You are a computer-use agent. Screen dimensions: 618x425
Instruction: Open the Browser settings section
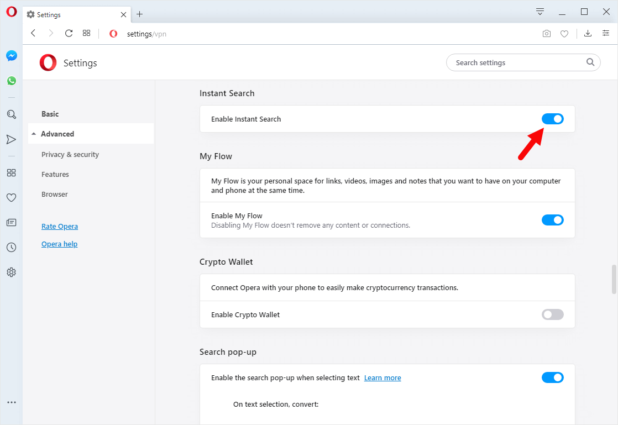click(x=54, y=194)
